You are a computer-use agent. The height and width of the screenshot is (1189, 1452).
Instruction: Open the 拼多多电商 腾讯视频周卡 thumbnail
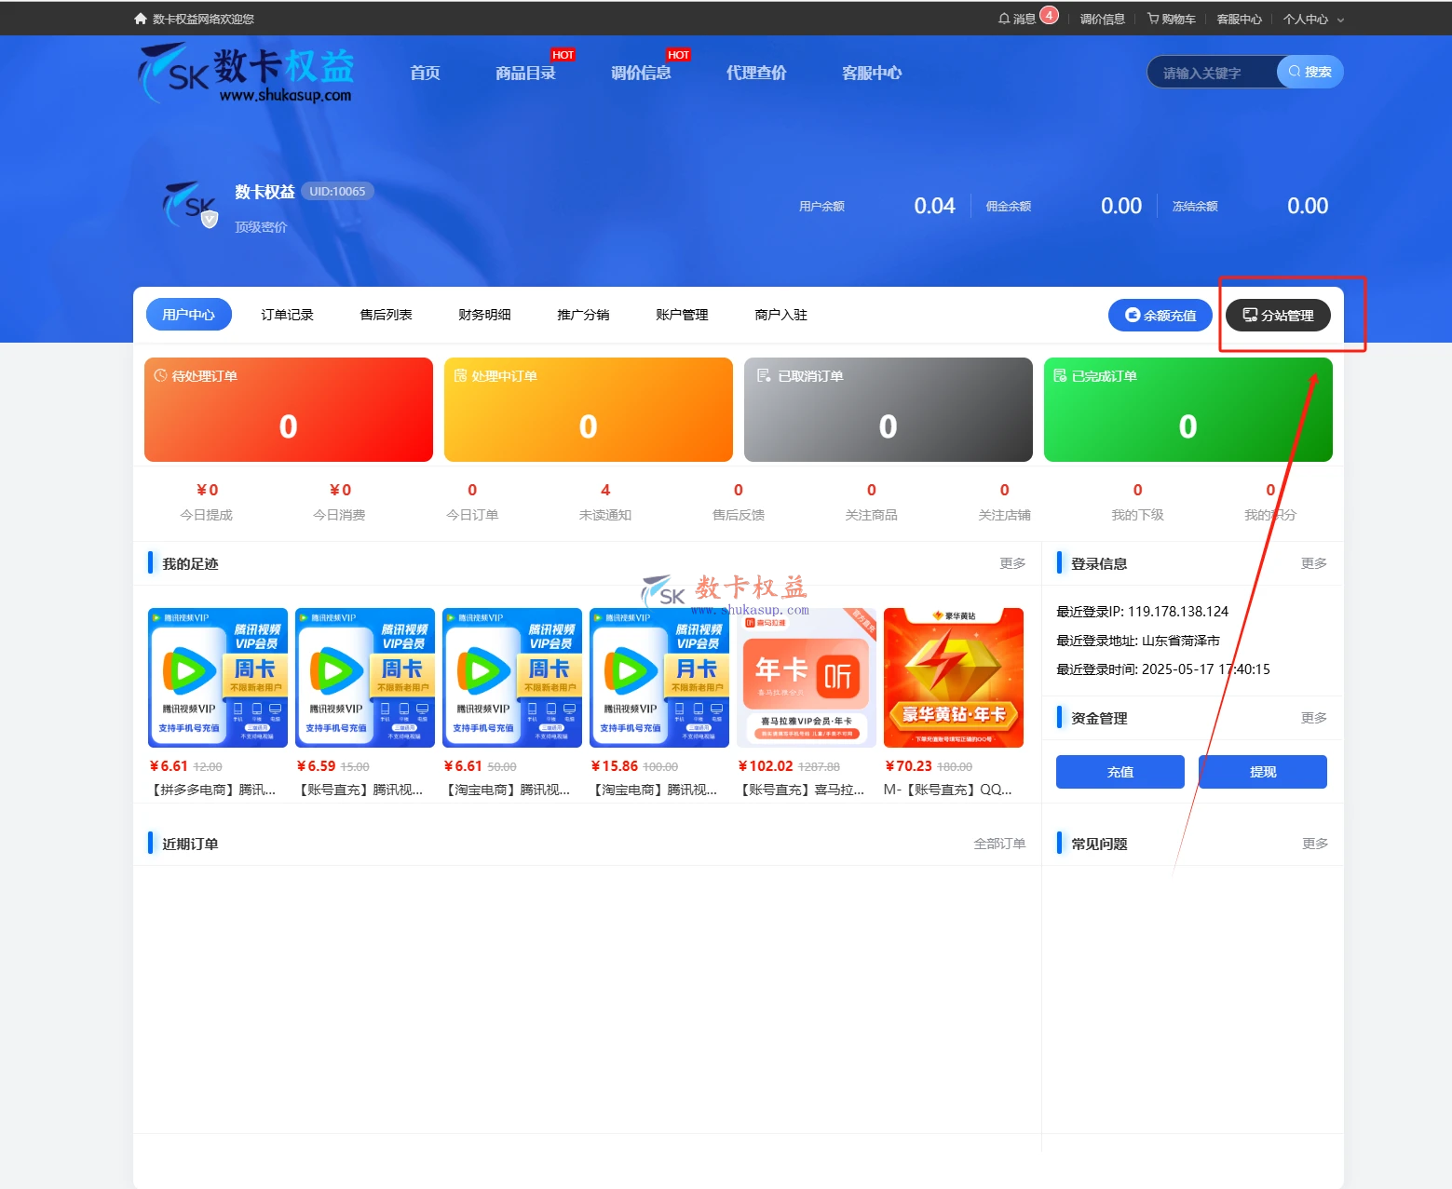[x=218, y=678]
